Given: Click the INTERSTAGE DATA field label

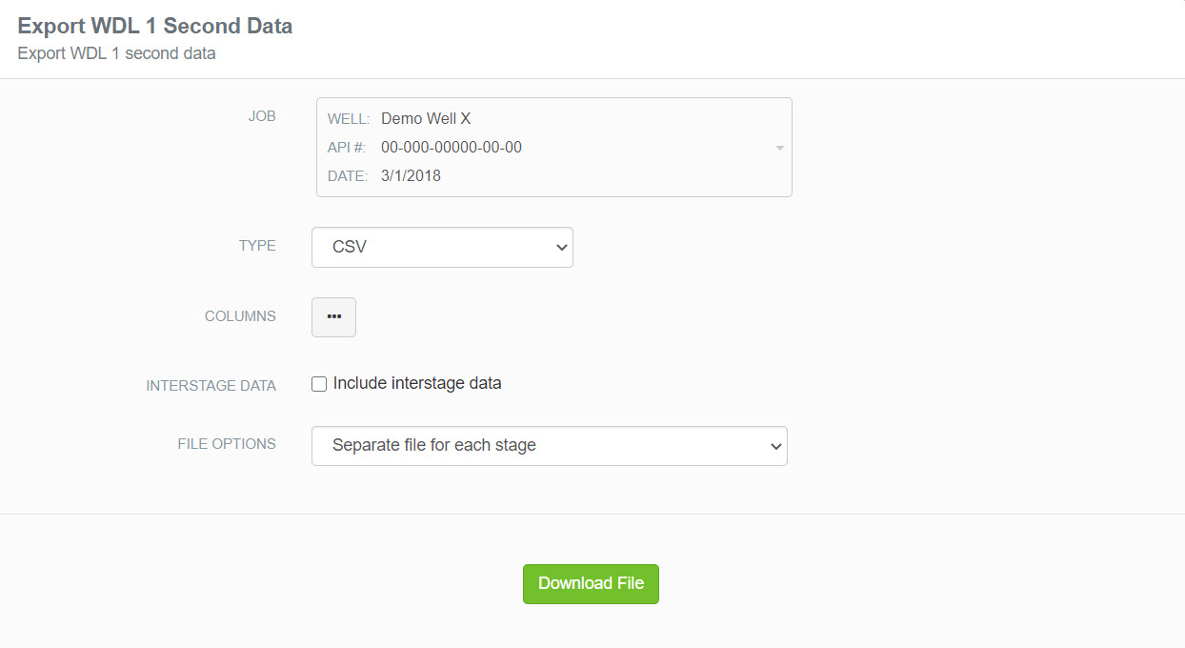Looking at the screenshot, I should [x=211, y=386].
